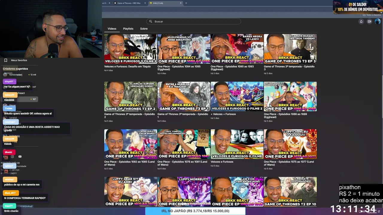Open Game of Thrones T2 EP 10 thumbnail
The width and height of the screenshot is (383, 215).
tap(290, 192)
